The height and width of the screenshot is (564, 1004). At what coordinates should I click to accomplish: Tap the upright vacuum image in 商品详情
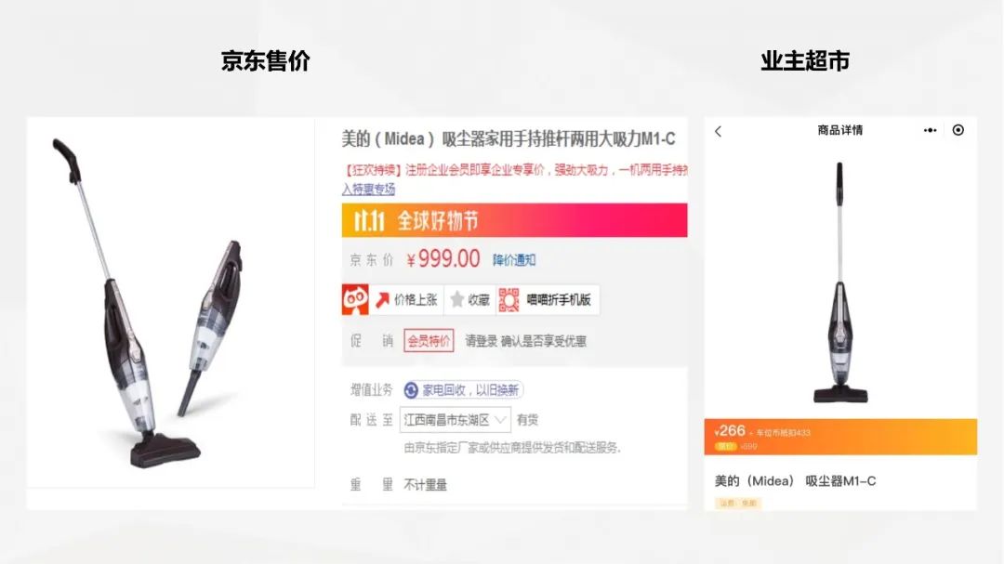point(840,282)
